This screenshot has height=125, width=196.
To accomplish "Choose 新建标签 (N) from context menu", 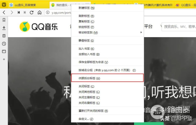I will tap(107, 8).
